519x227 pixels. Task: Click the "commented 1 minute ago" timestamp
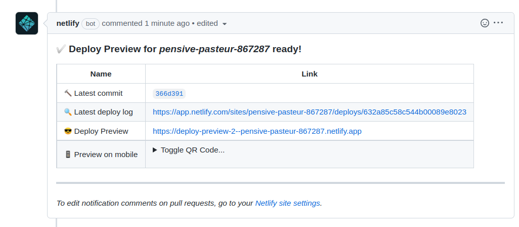(146, 23)
